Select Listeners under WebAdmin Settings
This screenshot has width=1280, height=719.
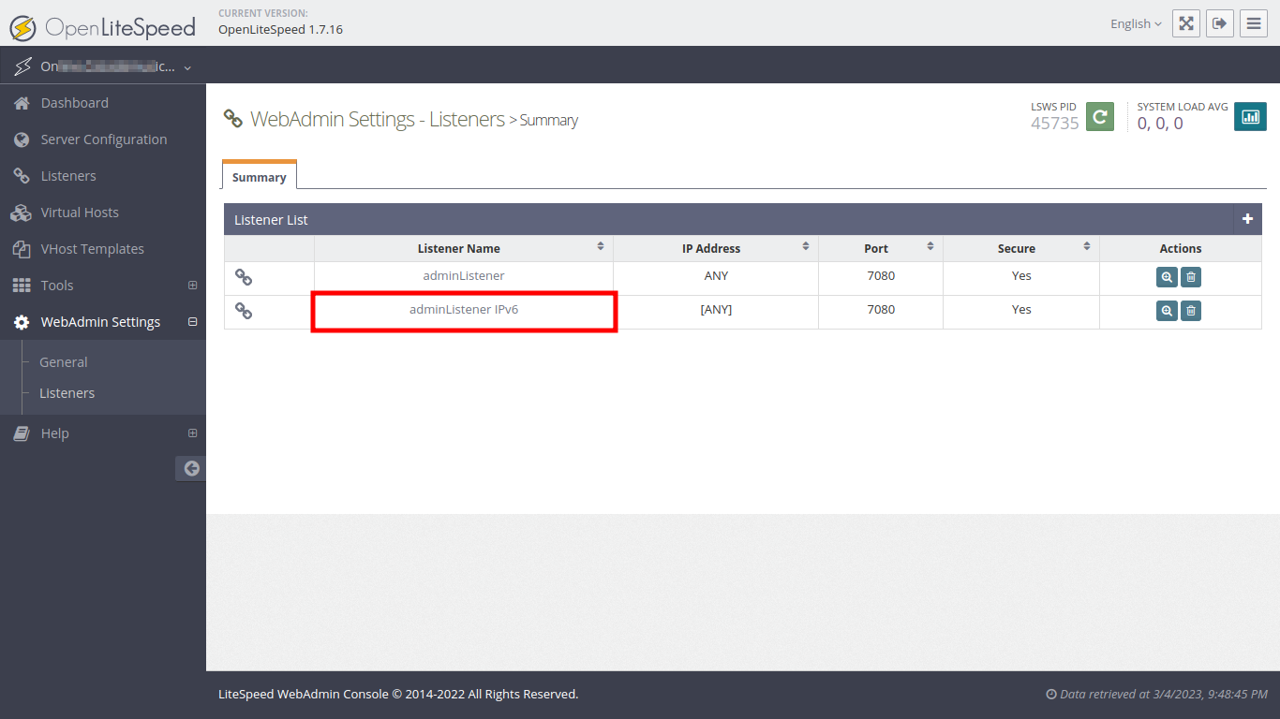pyautogui.click(x=67, y=393)
